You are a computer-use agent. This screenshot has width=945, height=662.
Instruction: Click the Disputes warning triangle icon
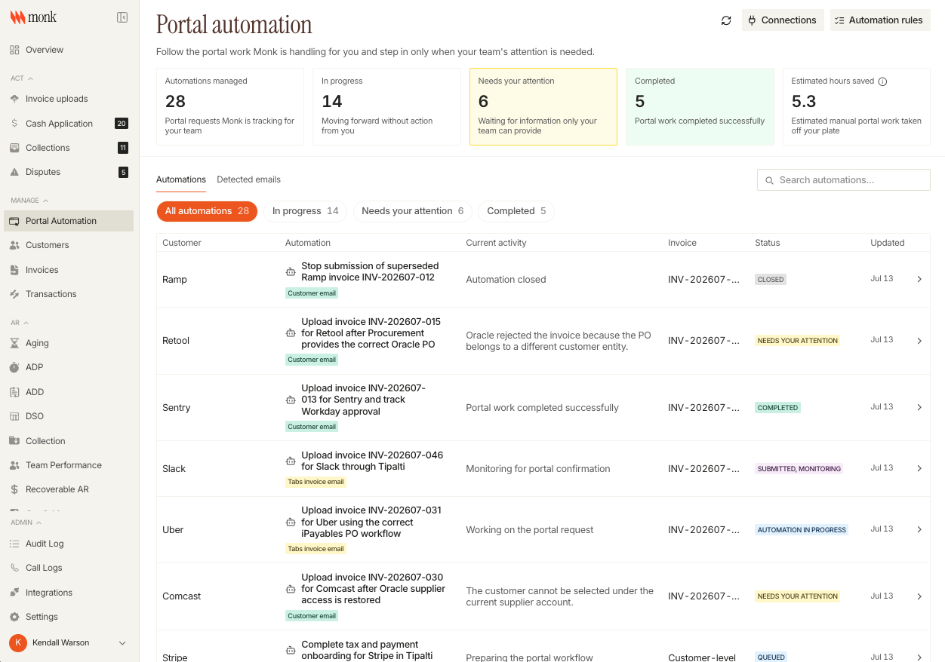14,172
